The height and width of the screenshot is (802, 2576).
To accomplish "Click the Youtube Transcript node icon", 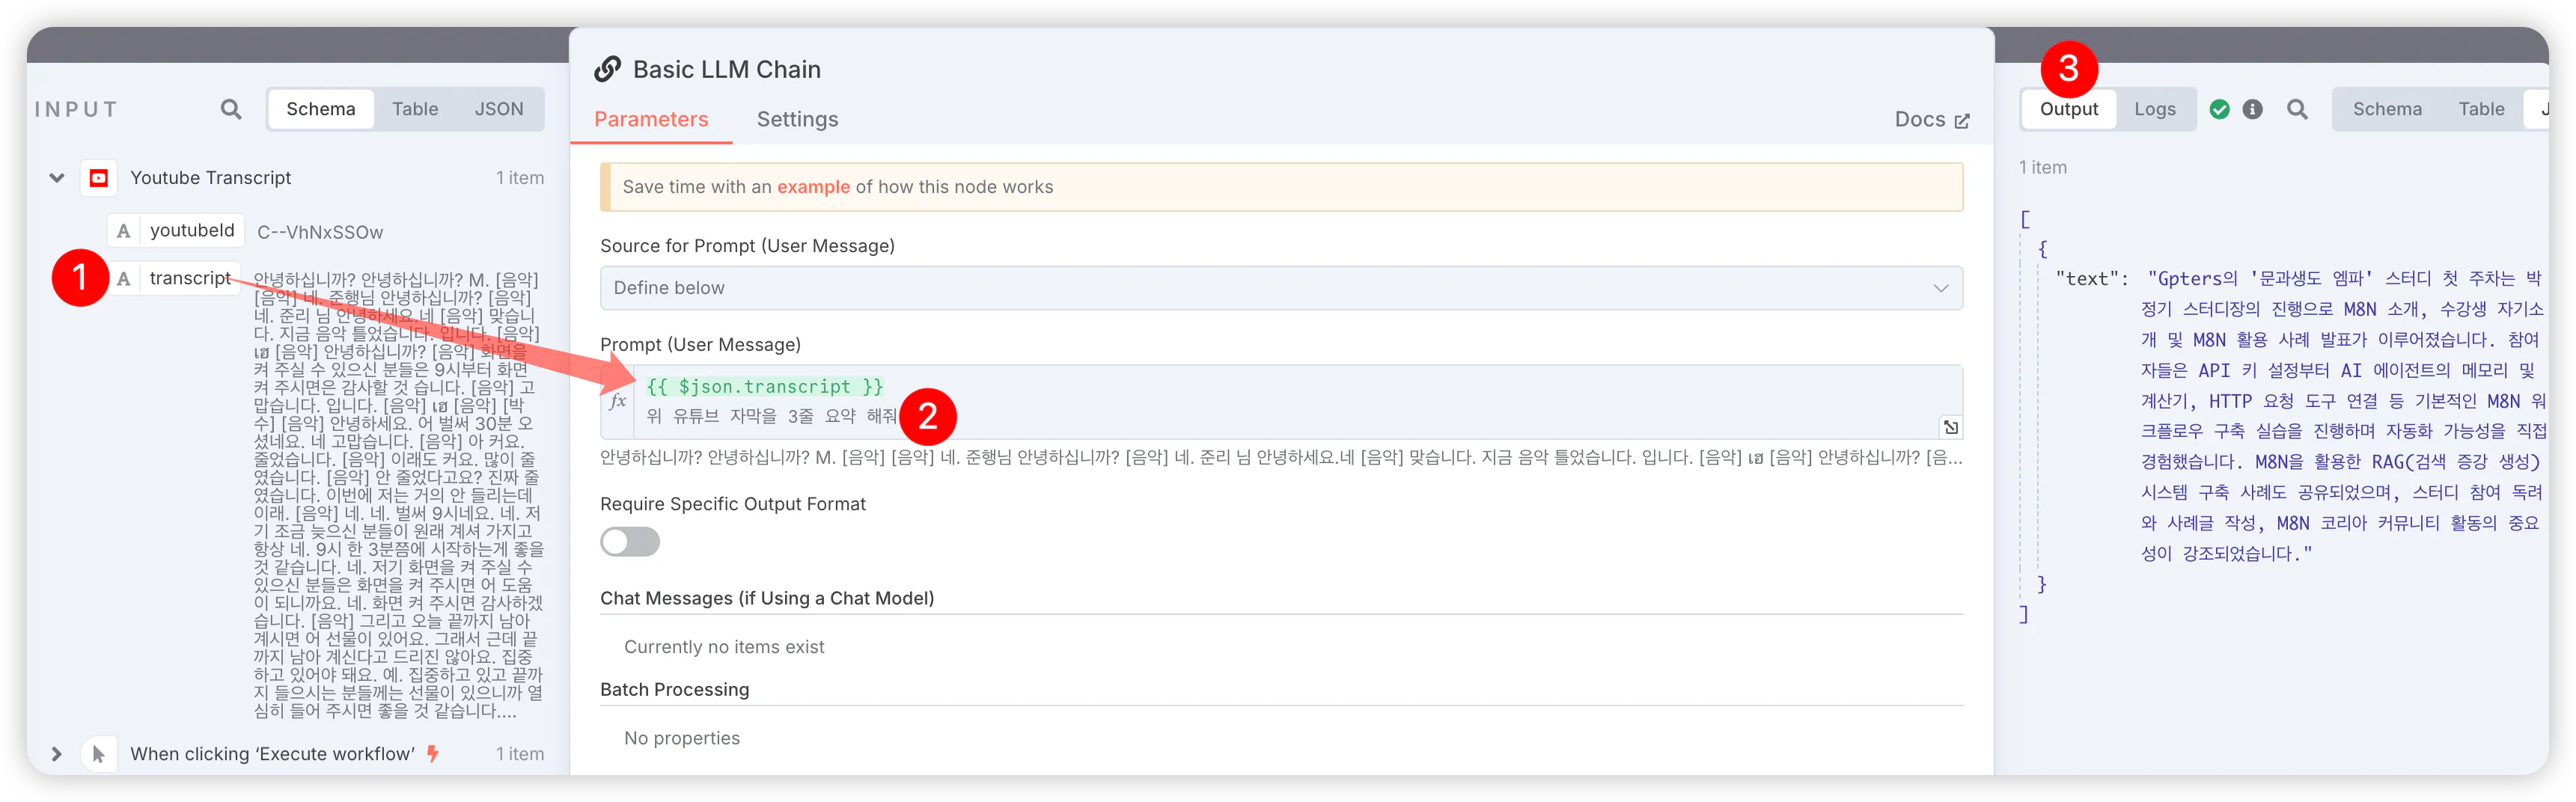I will pyautogui.click(x=99, y=177).
